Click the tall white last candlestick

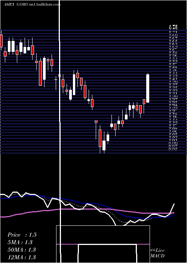point(148,88)
